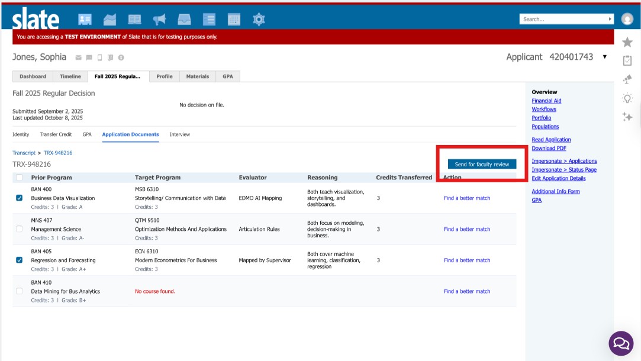Click into the Search input field

[x=562, y=19]
